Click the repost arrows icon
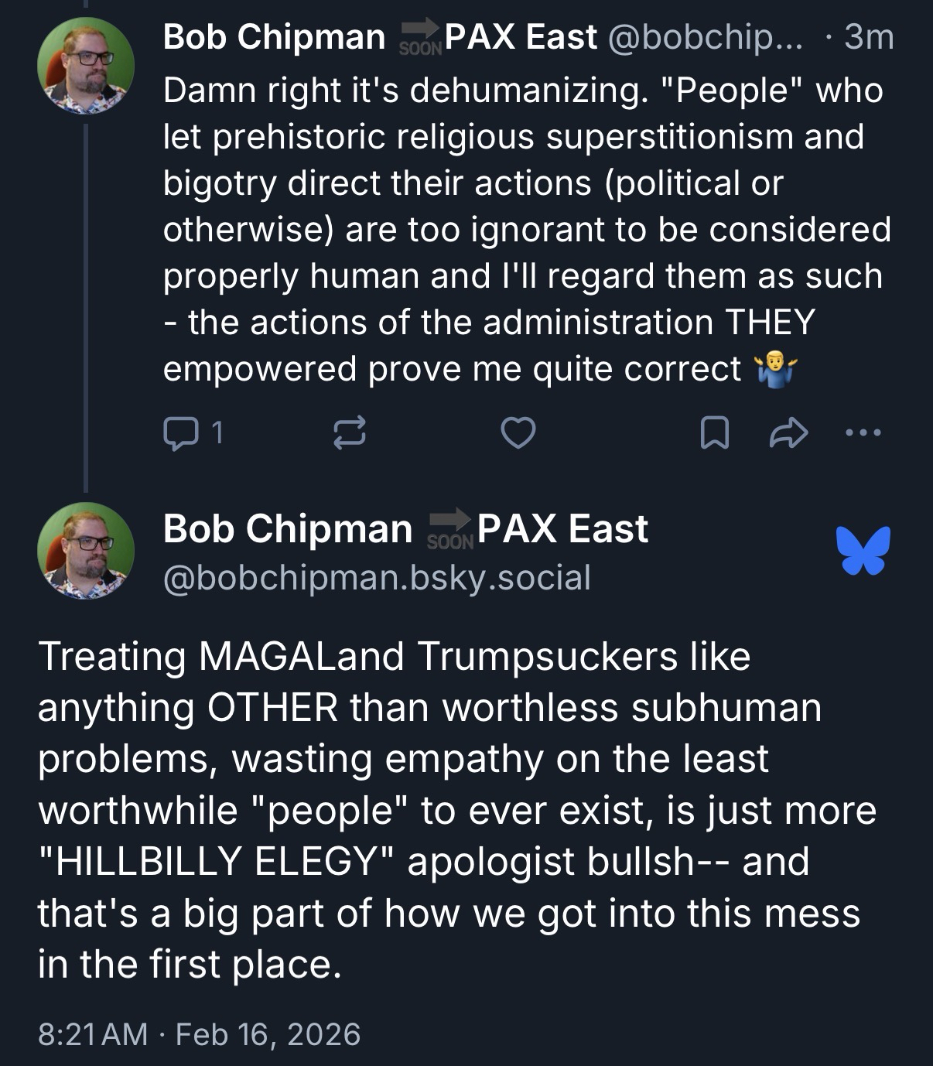Viewport: 933px width, 1066px height. pos(349,433)
